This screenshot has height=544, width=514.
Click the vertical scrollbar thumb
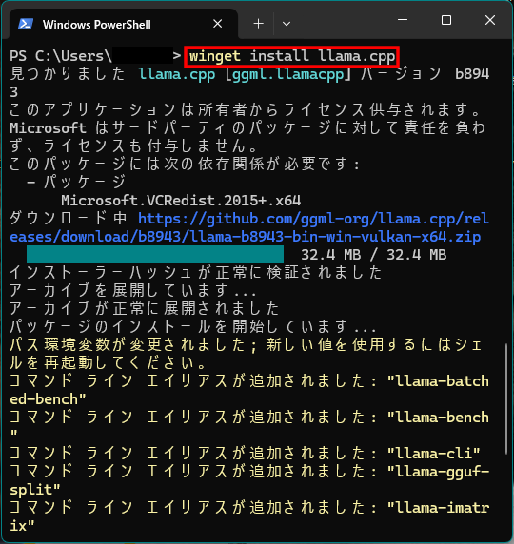point(506,398)
